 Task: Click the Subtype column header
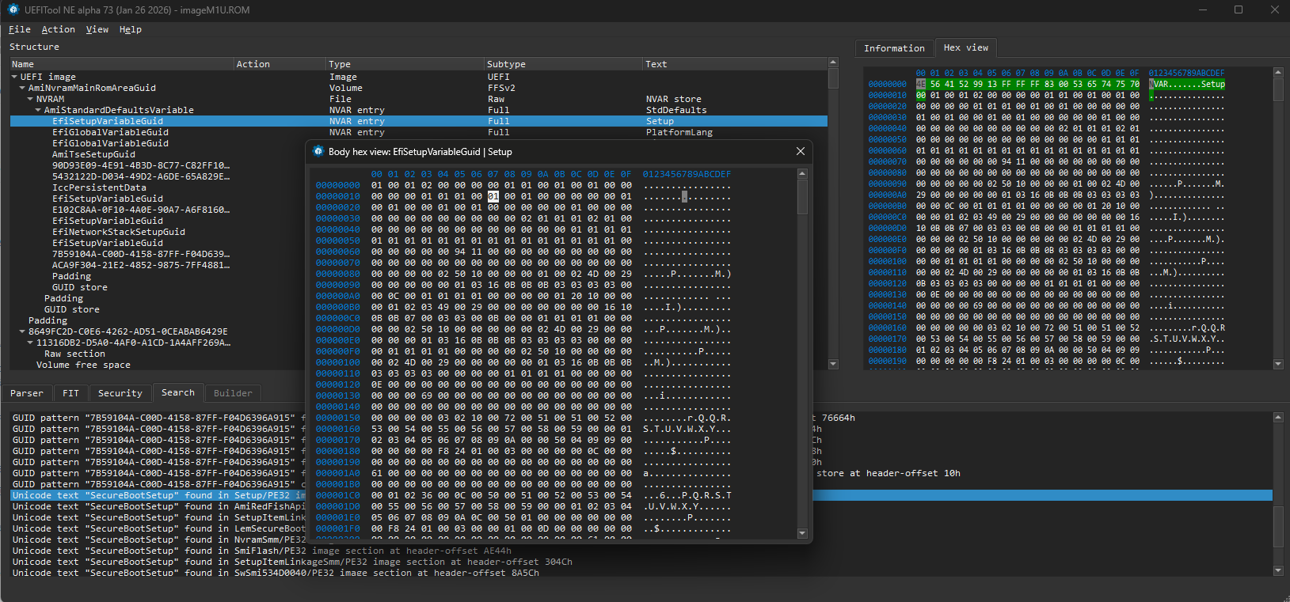pos(506,64)
